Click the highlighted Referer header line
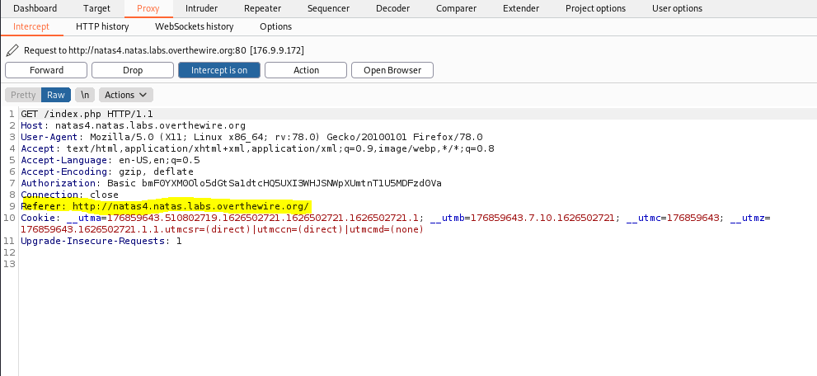Image resolution: width=817 pixels, height=376 pixels. coord(165,206)
